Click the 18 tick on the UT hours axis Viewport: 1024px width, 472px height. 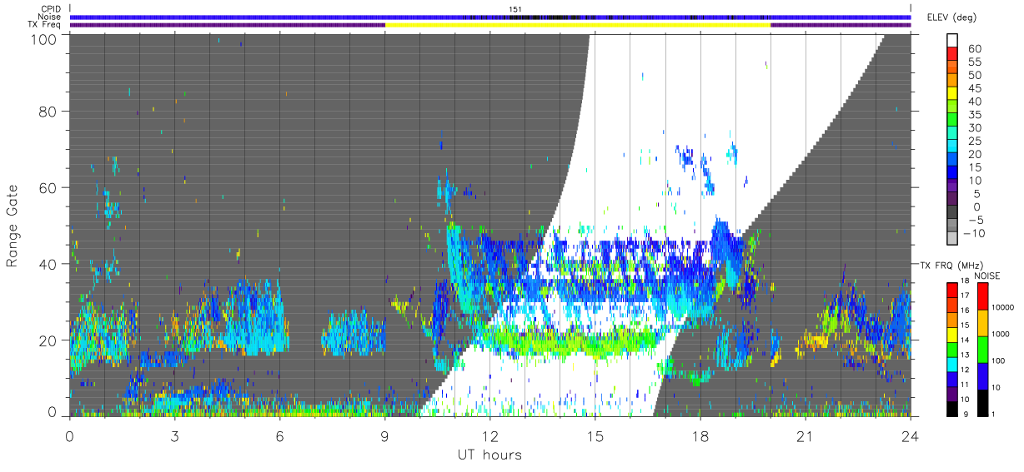(700, 435)
